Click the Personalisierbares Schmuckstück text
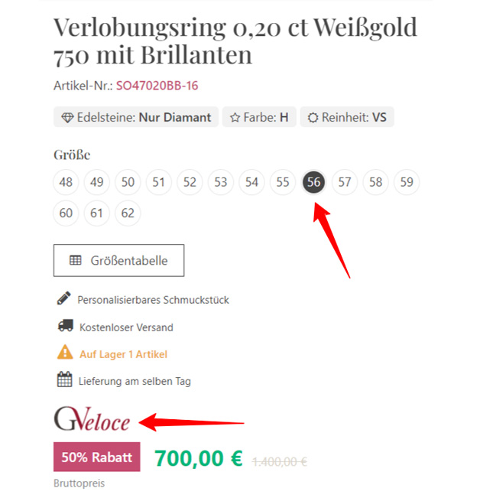 click(x=153, y=300)
